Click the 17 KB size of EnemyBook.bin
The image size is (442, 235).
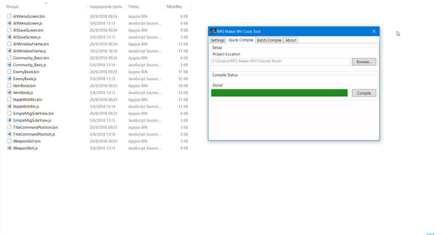[183, 72]
